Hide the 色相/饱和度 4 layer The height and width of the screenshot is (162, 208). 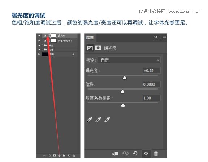point(39,41)
